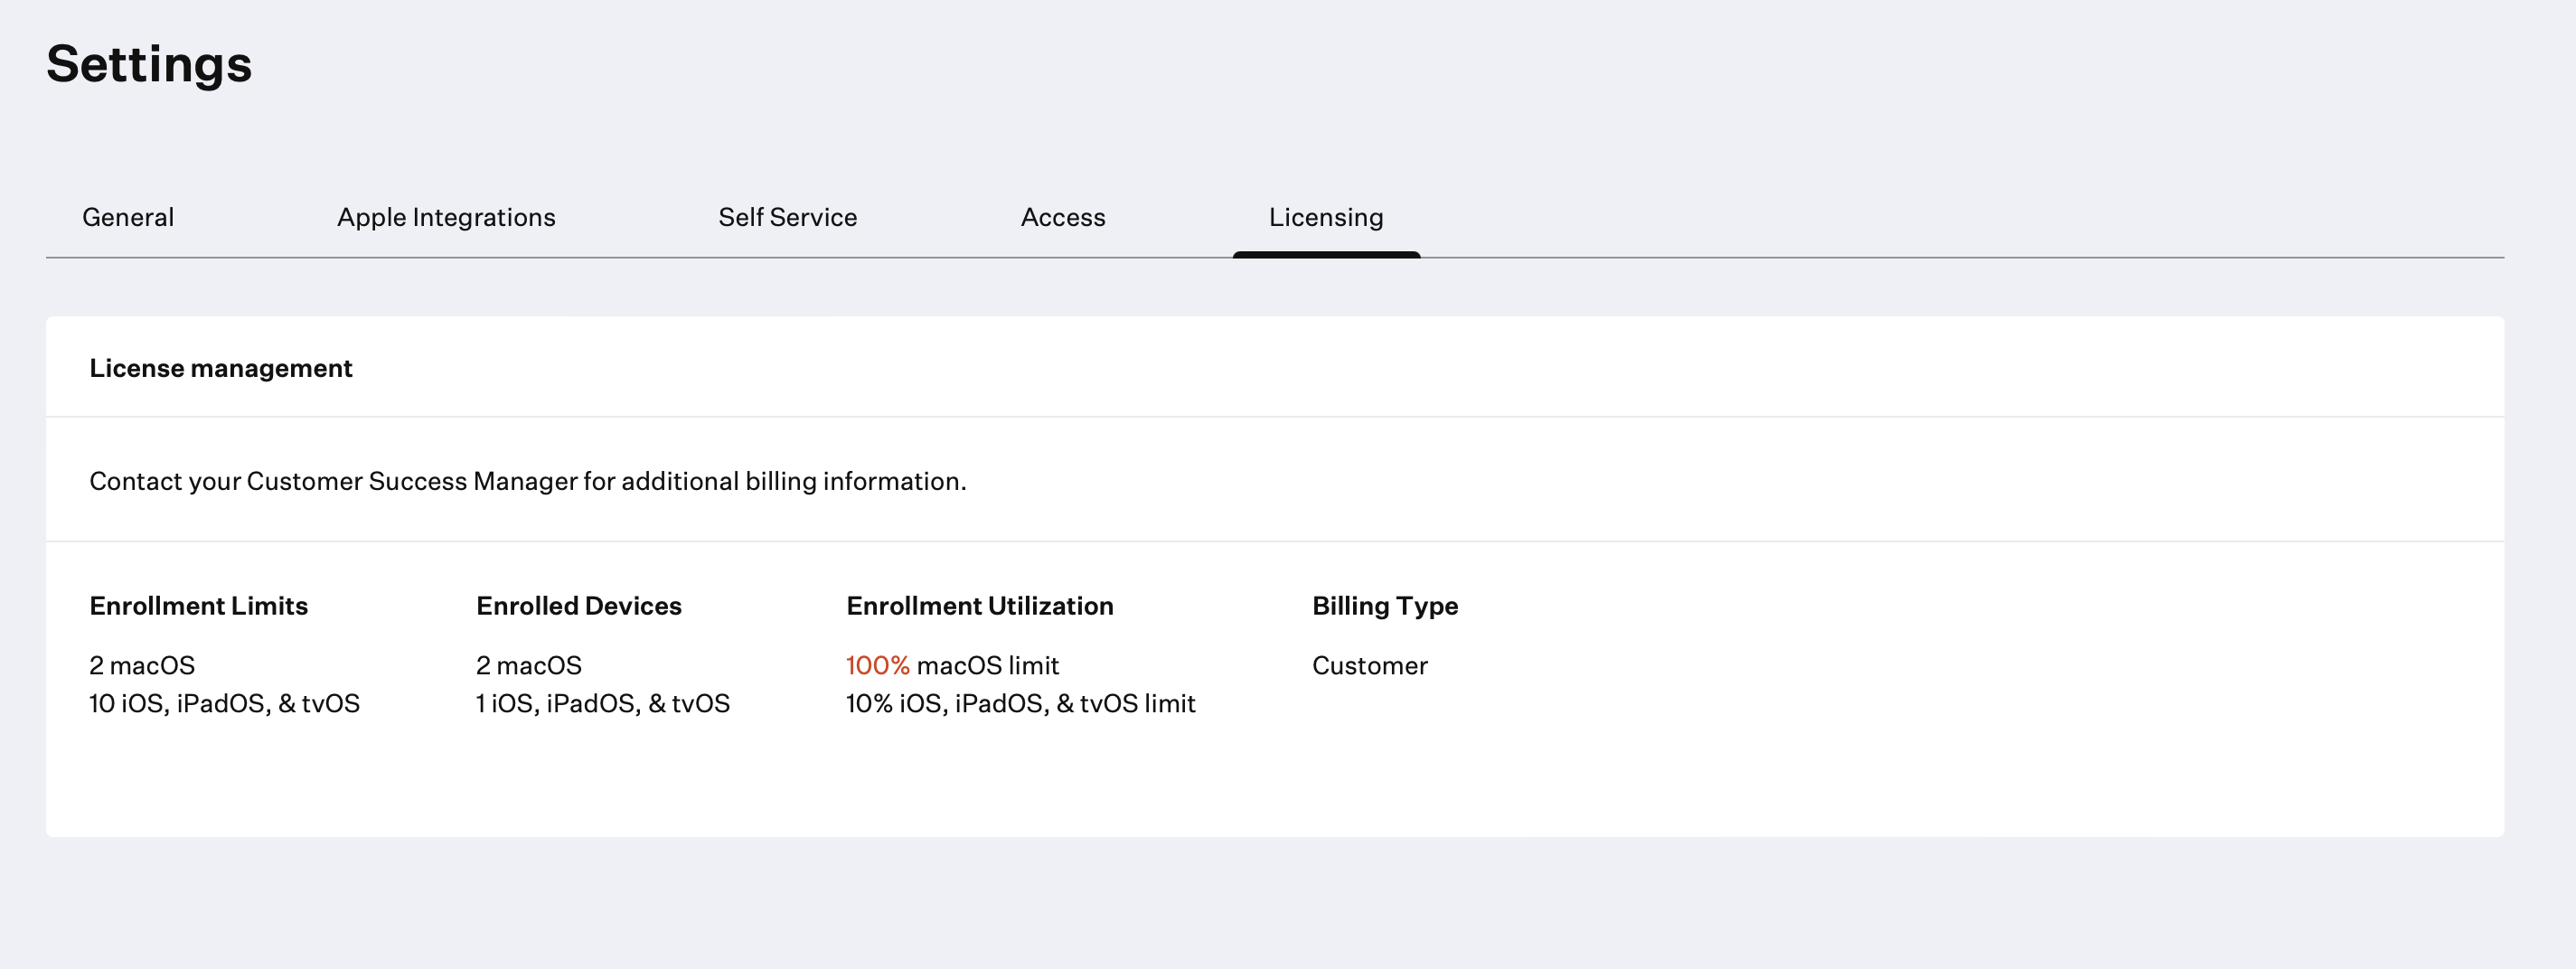This screenshot has height=969, width=2576.
Task: Go to the Self Service tab
Action: (787, 217)
